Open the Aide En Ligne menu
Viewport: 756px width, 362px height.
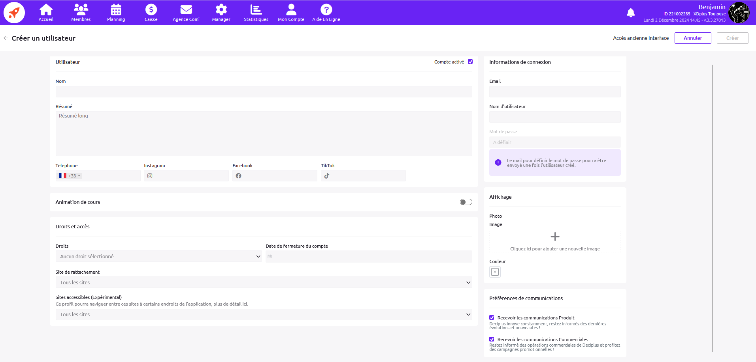(x=326, y=13)
